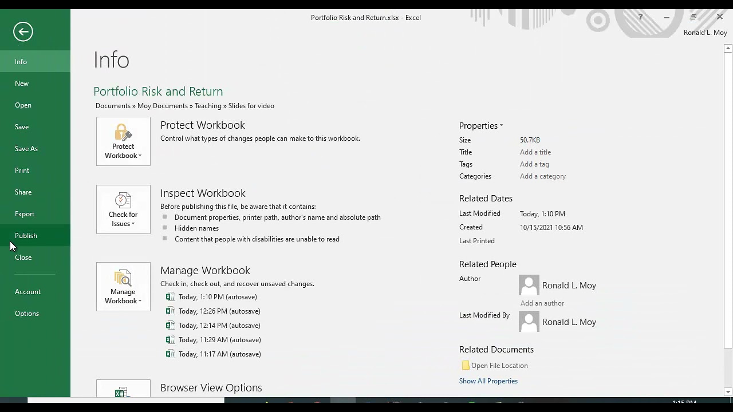Open the Print page
The image size is (733, 412).
click(x=35, y=171)
